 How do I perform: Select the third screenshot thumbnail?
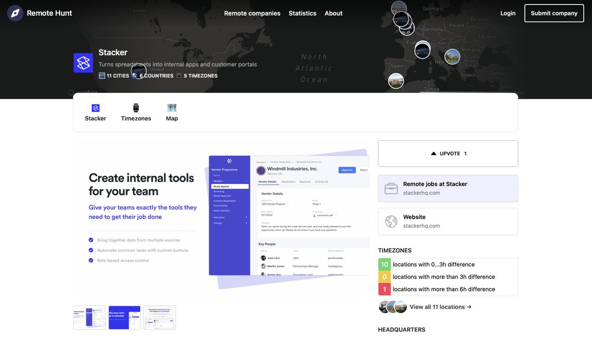click(159, 318)
